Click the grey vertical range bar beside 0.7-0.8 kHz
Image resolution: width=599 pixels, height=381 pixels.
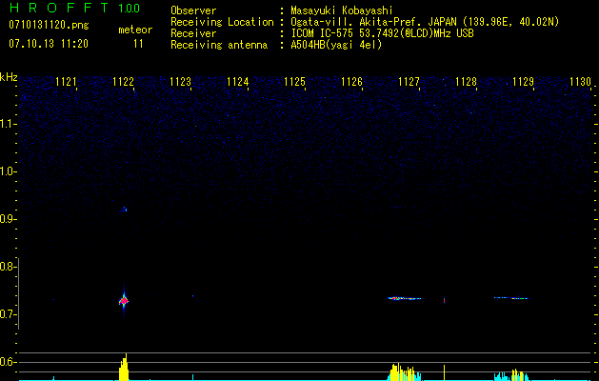pyautogui.click(x=19, y=293)
